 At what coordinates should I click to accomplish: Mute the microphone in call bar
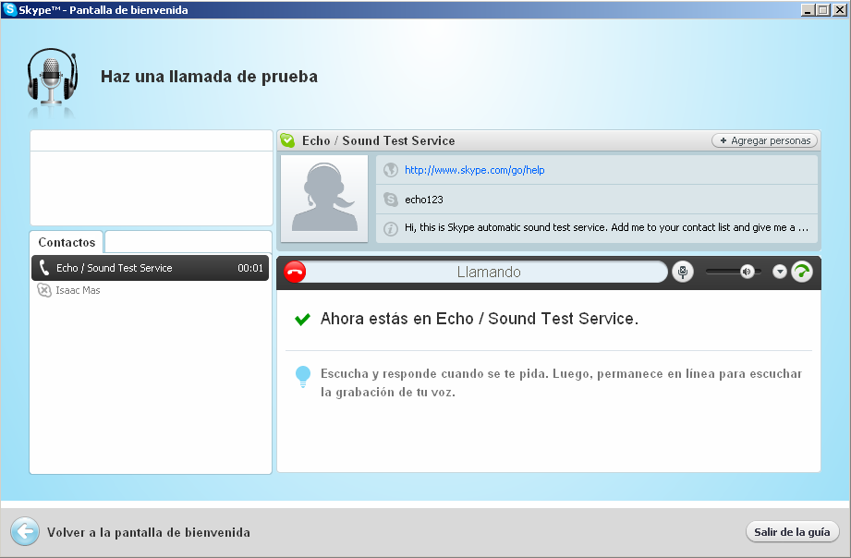[683, 272]
